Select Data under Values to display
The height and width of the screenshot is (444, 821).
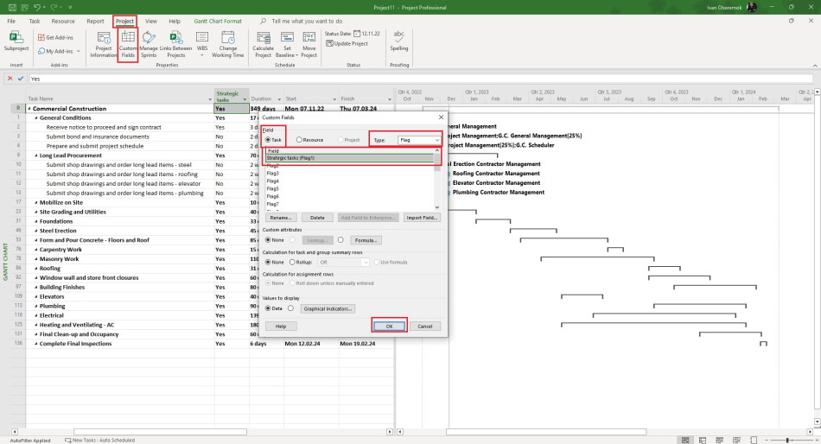point(268,308)
